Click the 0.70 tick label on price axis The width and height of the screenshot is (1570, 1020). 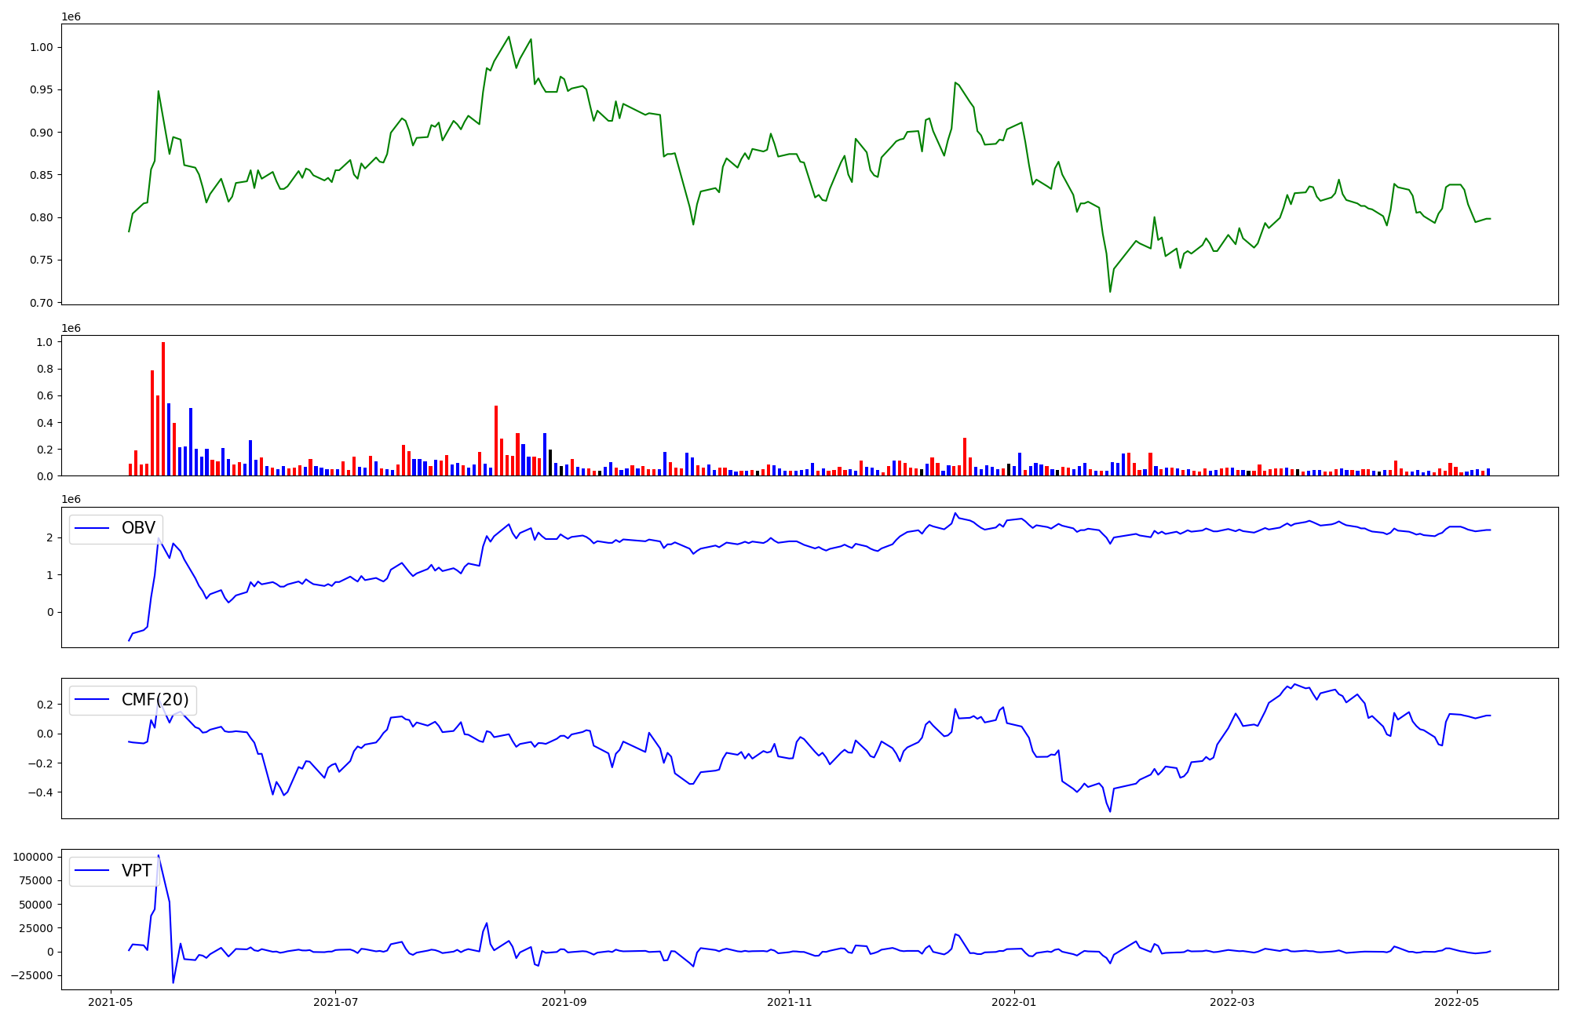click(41, 303)
